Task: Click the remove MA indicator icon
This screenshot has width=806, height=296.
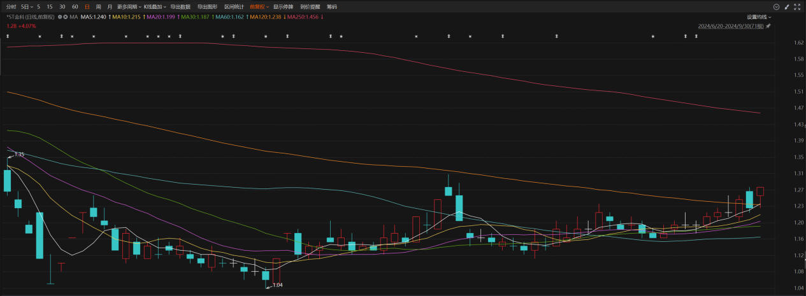Action: pos(66,17)
